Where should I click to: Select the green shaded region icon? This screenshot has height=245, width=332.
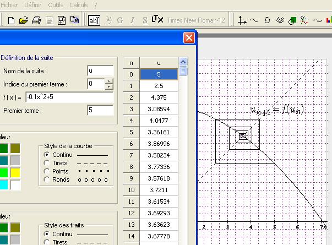click(292, 21)
